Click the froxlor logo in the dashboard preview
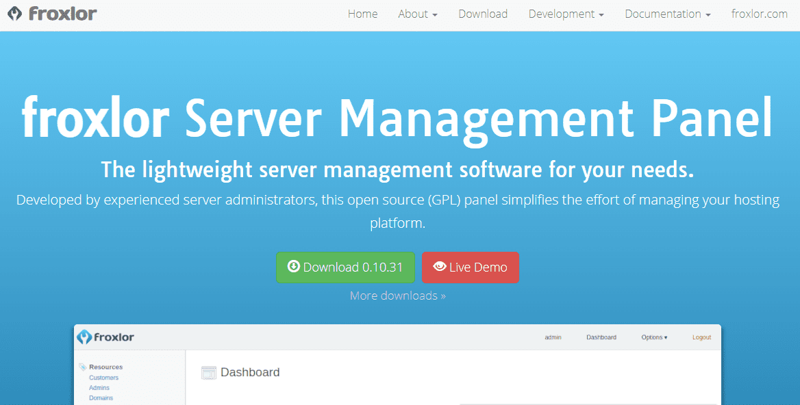This screenshot has width=800, height=405. click(105, 337)
